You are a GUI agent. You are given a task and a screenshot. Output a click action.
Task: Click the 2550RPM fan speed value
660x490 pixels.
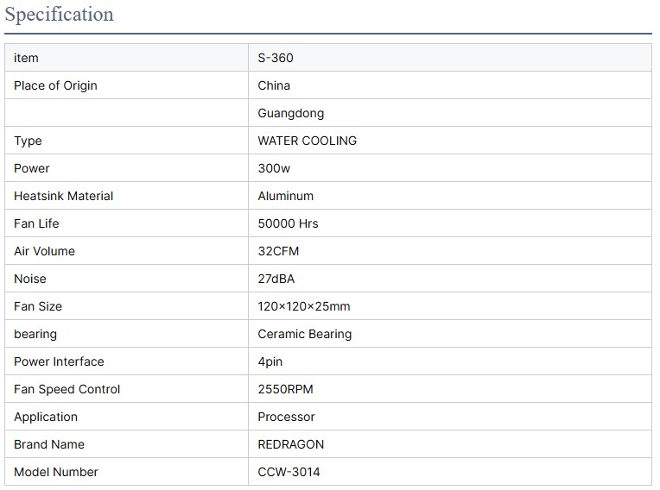(x=285, y=389)
